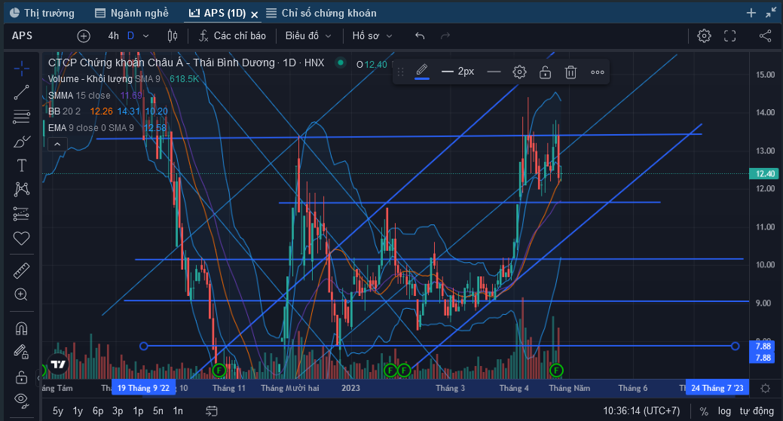This screenshot has height=421, width=783.
Task: Toggle tự động auto scale
Action: (x=757, y=411)
